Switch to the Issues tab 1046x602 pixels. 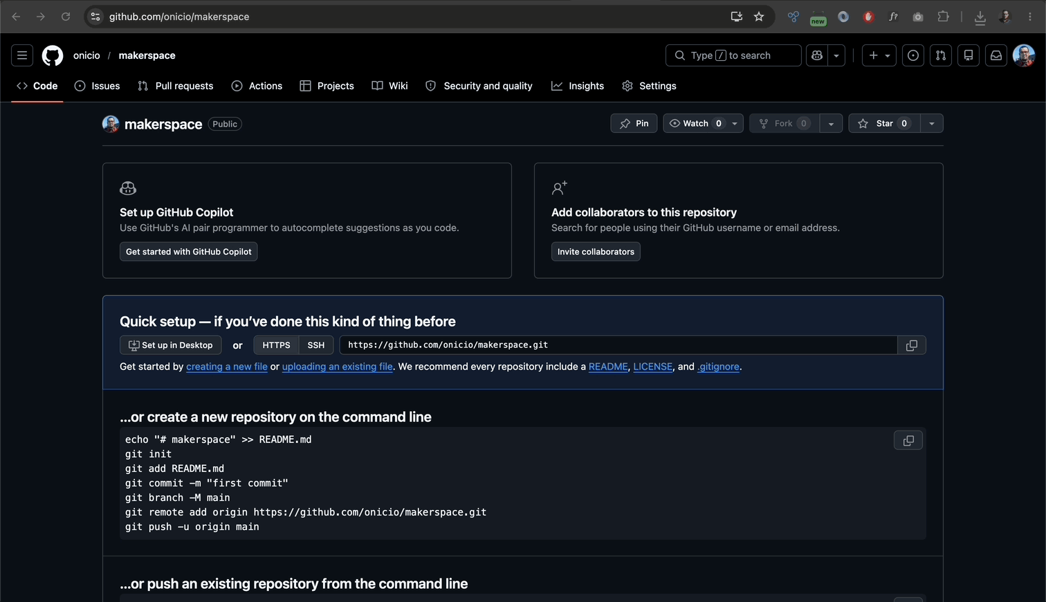[98, 86]
